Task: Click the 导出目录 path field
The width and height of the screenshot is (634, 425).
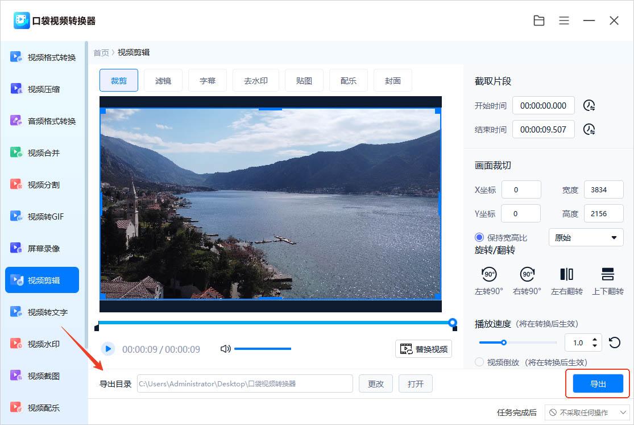Action: (245, 383)
